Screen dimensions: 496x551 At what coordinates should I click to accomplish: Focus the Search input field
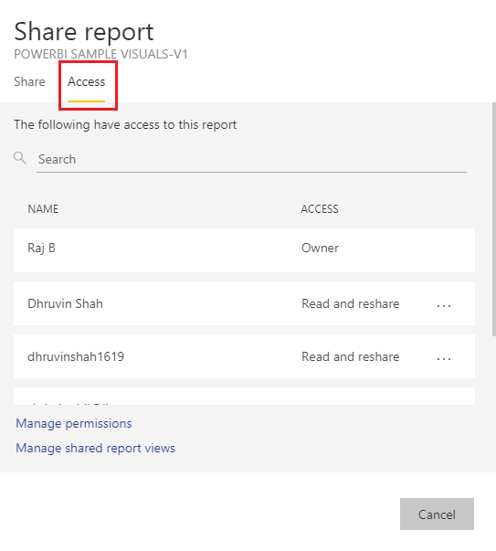(251, 159)
